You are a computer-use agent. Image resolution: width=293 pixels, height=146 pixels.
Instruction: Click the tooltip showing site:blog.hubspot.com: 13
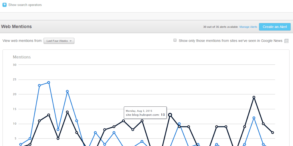pyautogui.click(x=145, y=113)
